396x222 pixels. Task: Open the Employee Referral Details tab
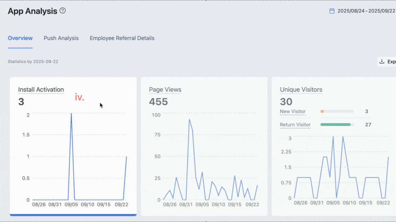122,38
